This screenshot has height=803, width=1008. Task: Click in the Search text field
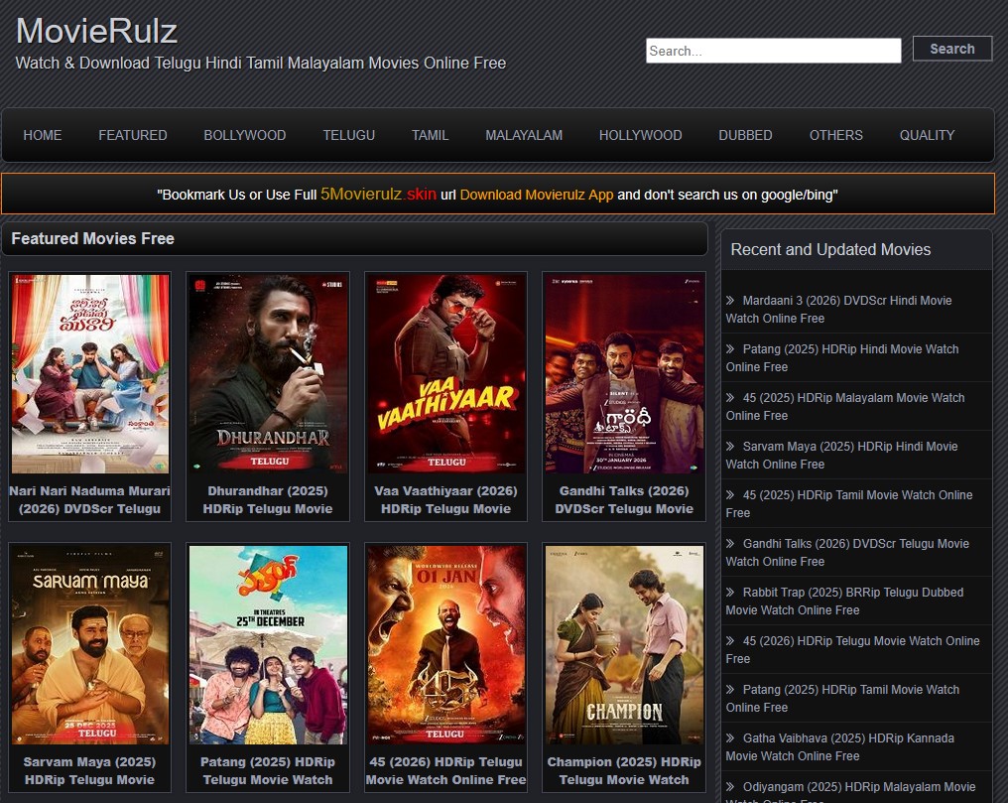[x=773, y=51]
